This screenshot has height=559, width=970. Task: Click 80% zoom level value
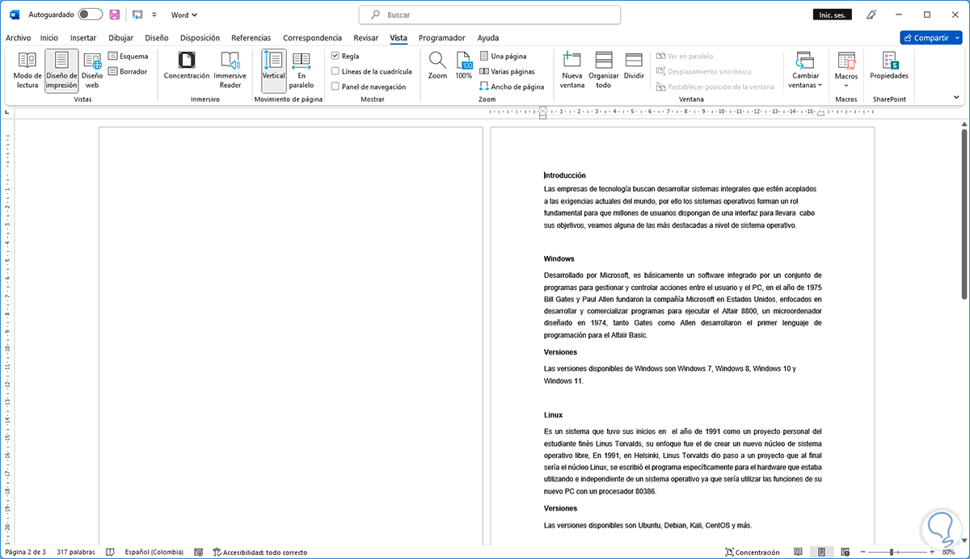[x=948, y=553]
